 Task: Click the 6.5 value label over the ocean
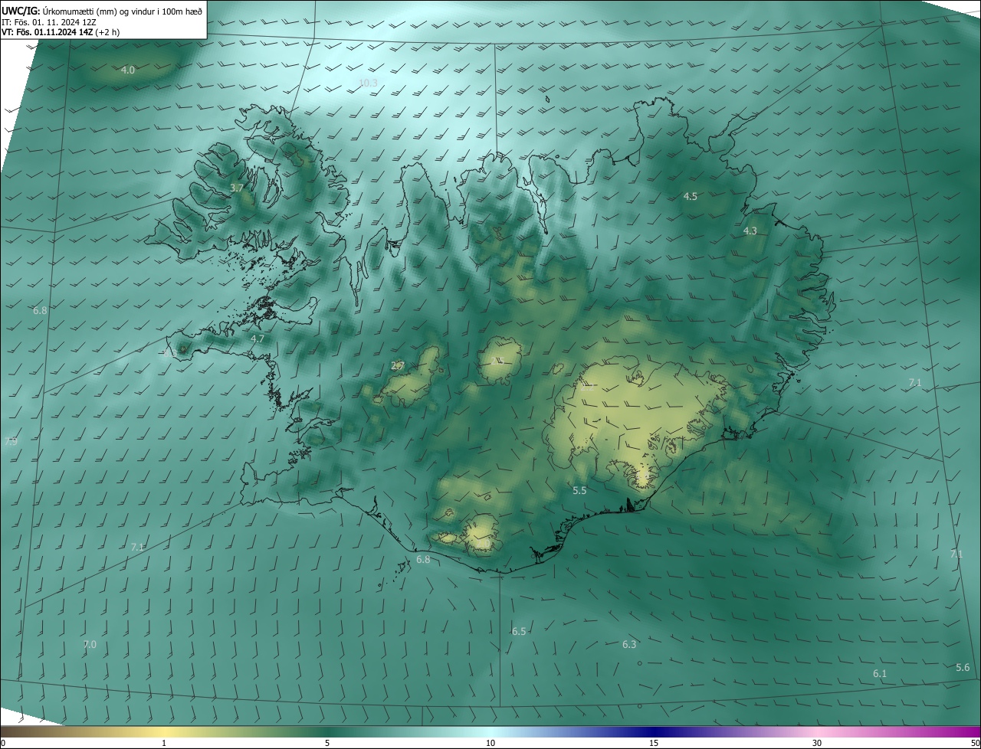[519, 632]
